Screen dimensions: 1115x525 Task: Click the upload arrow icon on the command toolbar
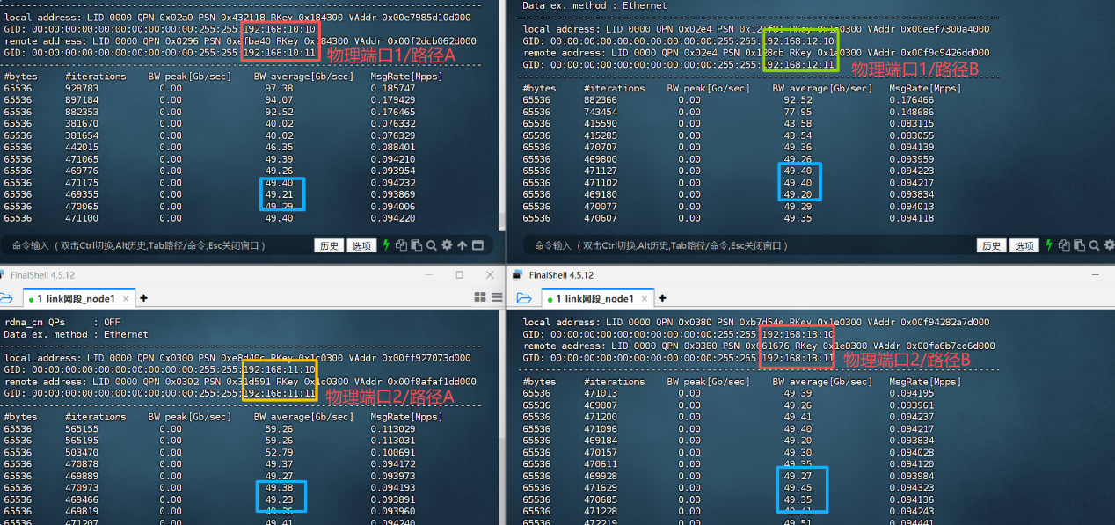point(463,245)
